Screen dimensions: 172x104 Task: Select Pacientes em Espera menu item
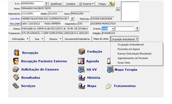[128, 49]
